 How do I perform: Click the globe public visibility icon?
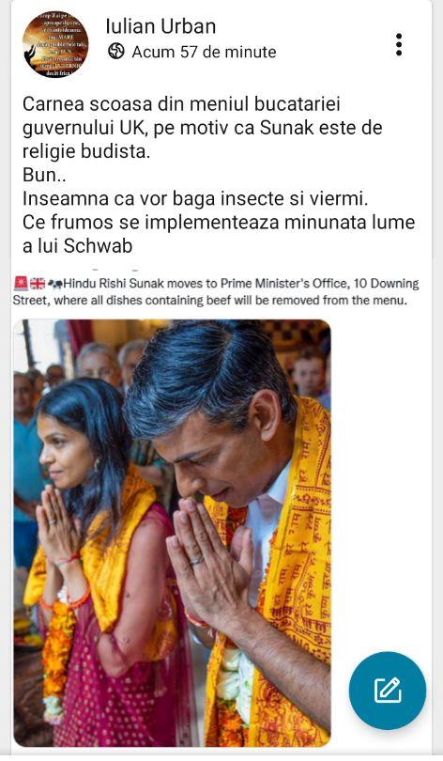[116, 52]
